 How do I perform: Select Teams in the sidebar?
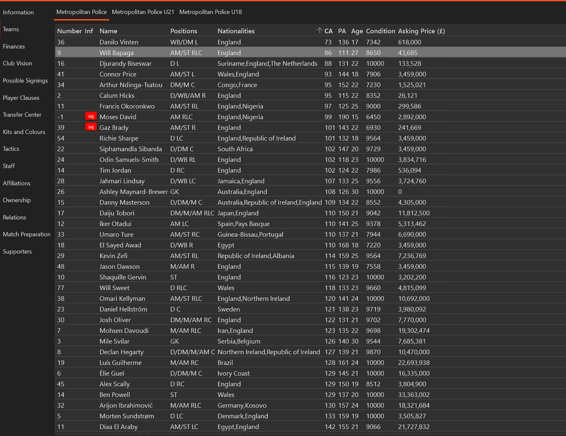click(11, 29)
